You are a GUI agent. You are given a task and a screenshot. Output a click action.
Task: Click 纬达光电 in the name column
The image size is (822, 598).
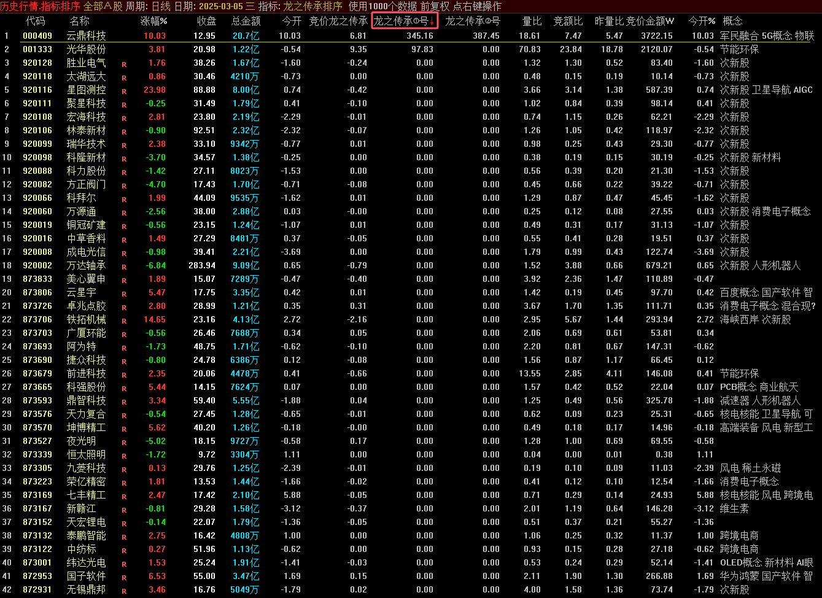pos(86,562)
